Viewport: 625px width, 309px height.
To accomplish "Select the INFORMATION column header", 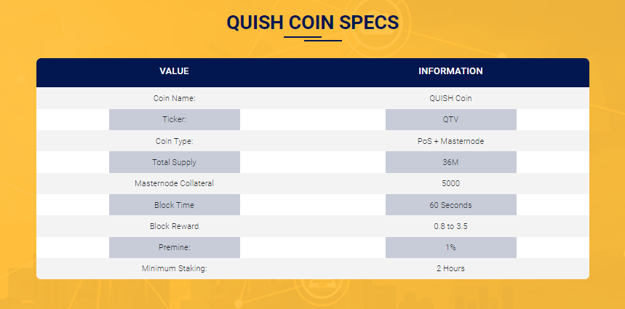I will point(450,71).
